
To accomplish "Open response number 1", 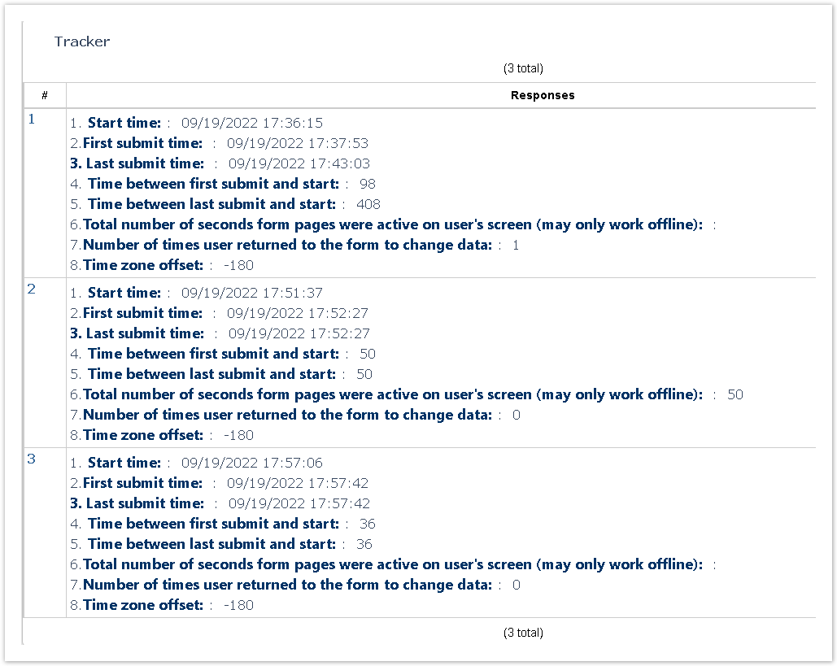I will coord(32,120).
